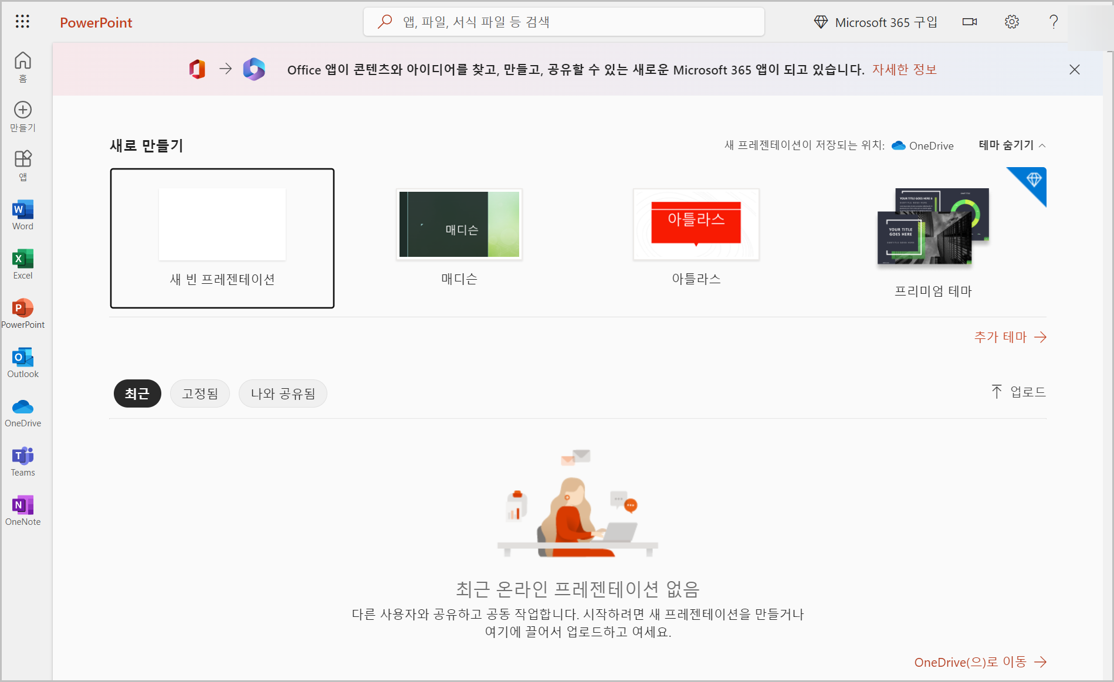
Task: Click the Microsoft 365 logo in the banner
Action: point(254,69)
